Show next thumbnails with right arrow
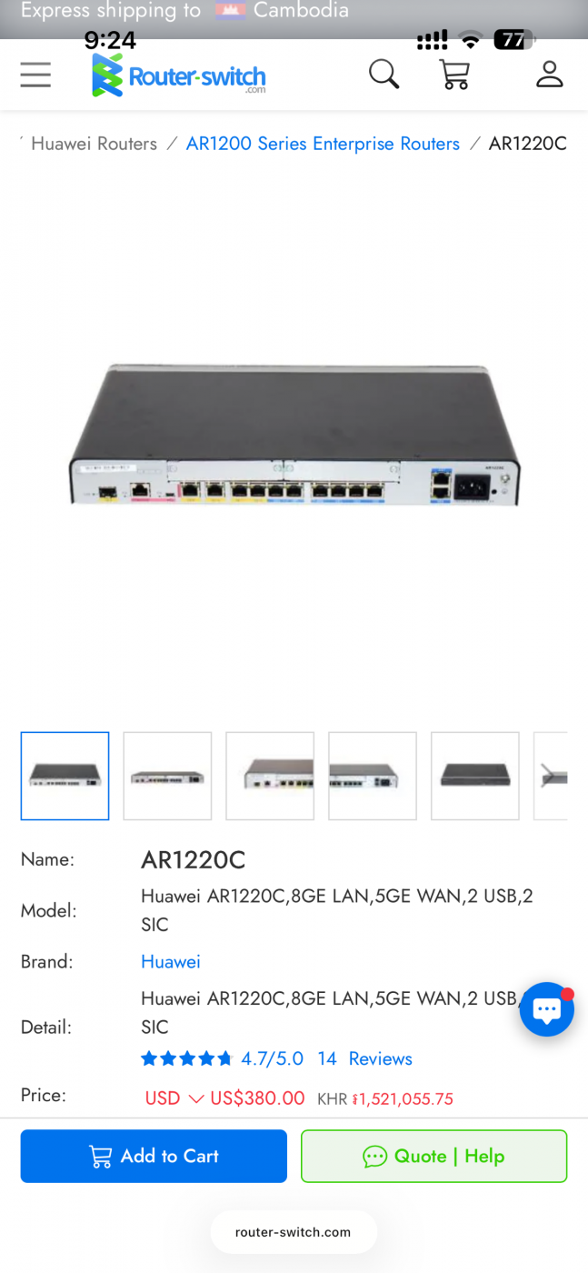Image resolution: width=588 pixels, height=1273 pixels. pos(548,776)
